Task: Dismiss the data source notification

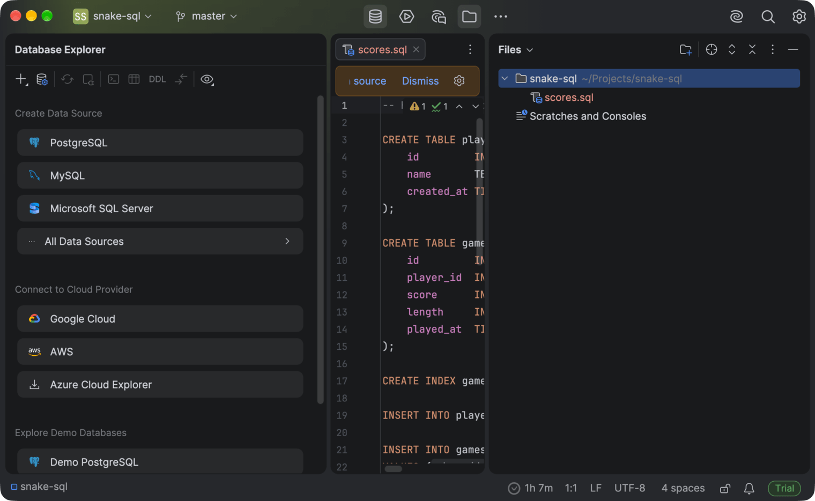Action: point(420,81)
